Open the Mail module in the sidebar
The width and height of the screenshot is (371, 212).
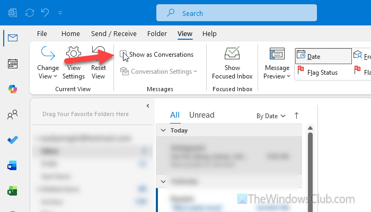click(13, 38)
